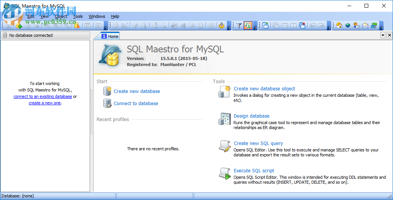Follow the 'create a new one' link
This screenshot has height=200, width=393.
44,103
